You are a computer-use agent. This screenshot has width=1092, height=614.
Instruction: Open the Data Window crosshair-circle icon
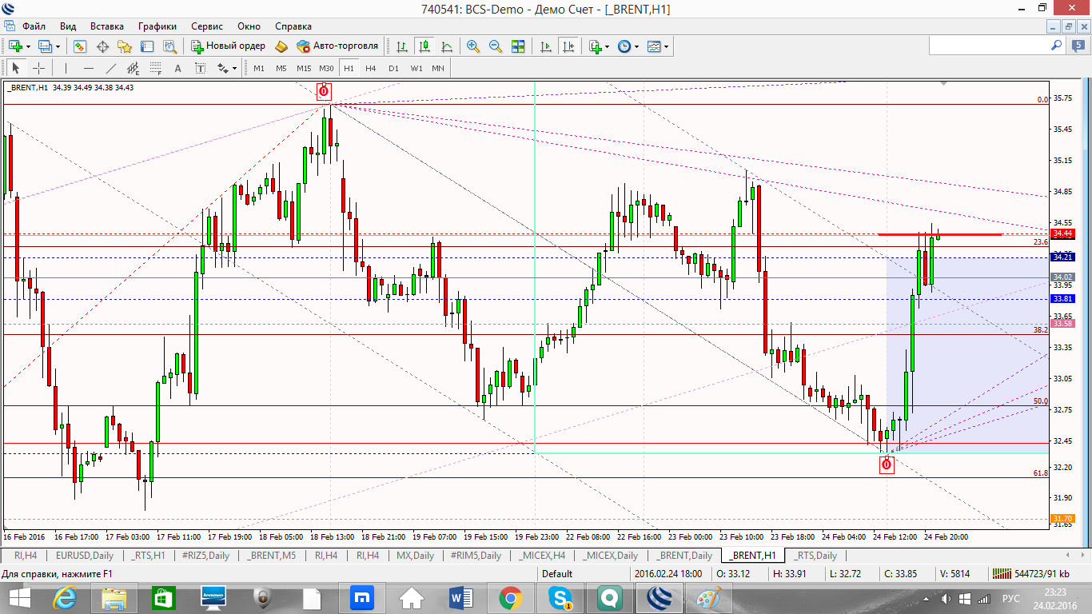pyautogui.click(x=102, y=46)
